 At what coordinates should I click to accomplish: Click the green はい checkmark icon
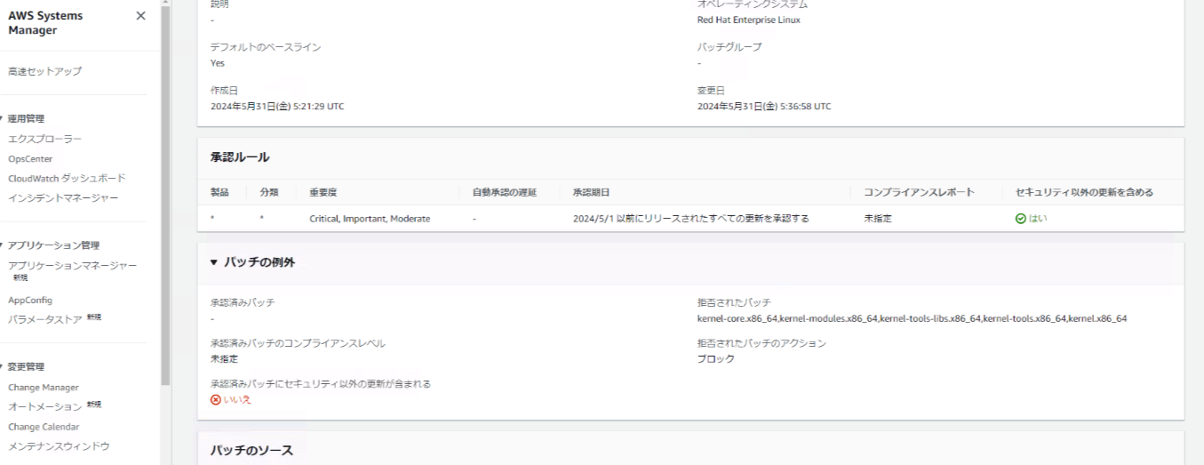pyautogui.click(x=1020, y=219)
